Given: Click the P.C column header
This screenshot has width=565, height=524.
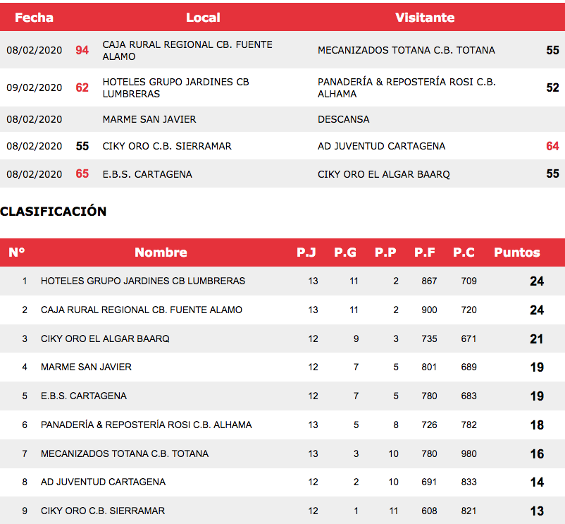Looking at the screenshot, I should pyautogui.click(x=464, y=252).
